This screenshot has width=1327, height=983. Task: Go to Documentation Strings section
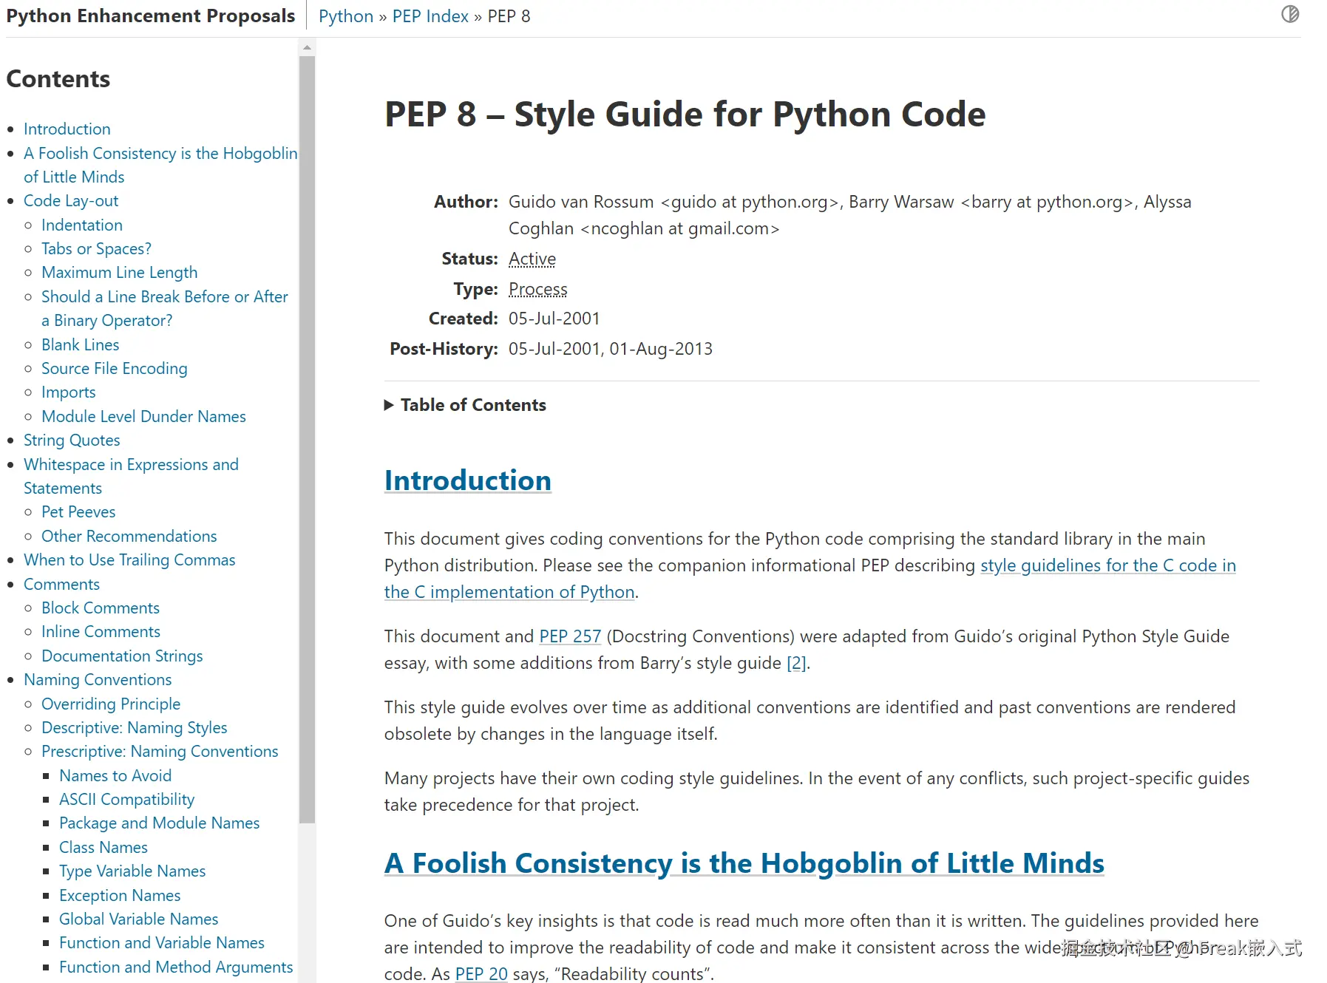coord(122,656)
